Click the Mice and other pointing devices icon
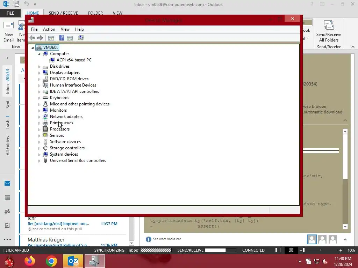The height and width of the screenshot is (268, 358). click(45, 104)
